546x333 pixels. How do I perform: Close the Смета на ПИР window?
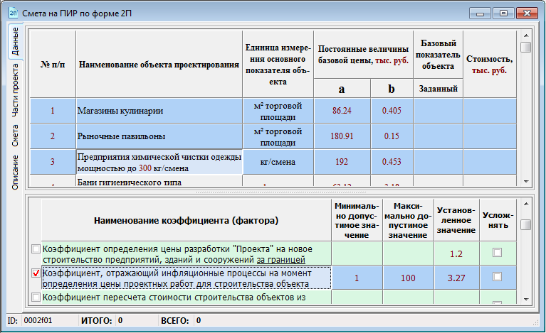click(x=527, y=13)
